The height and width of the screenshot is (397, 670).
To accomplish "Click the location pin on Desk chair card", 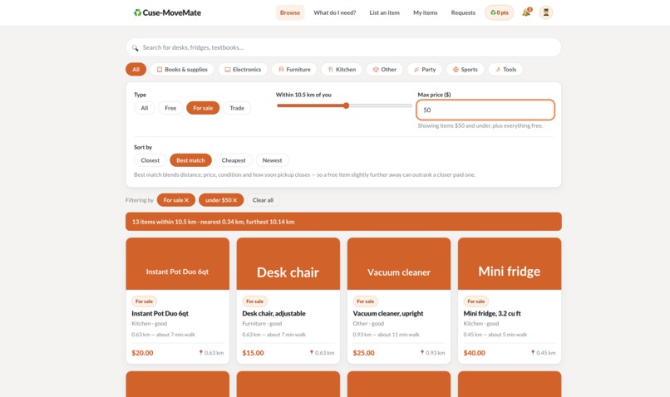I will [312, 353].
